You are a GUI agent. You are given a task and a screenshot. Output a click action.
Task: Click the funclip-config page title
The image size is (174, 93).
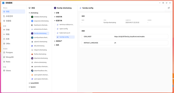pos(88,8)
